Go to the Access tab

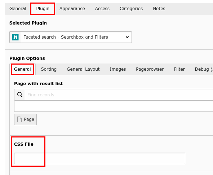pos(102,9)
